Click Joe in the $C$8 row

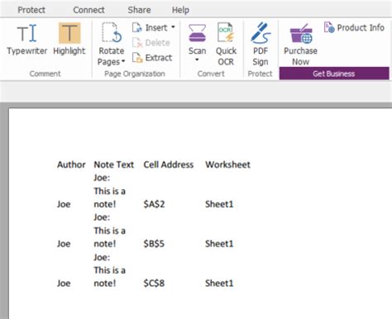pos(64,283)
